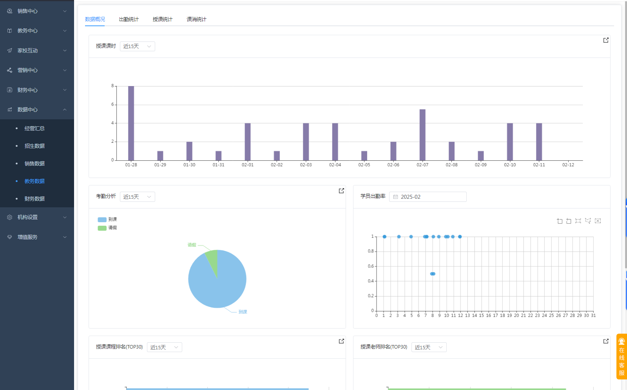Screen dimensions: 627x390
Task: Click the 销售中心 sidebar icon
Action: tap(10, 11)
